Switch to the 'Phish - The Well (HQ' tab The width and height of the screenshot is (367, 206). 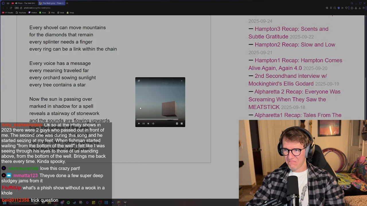pos(24,3)
